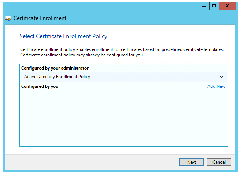Click the gray footer left of Next
The height and width of the screenshot is (175, 241).
point(92,162)
